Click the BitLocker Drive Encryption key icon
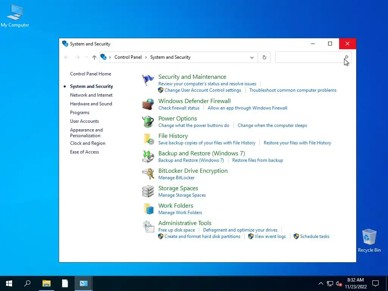388x291 pixels. pos(148,174)
